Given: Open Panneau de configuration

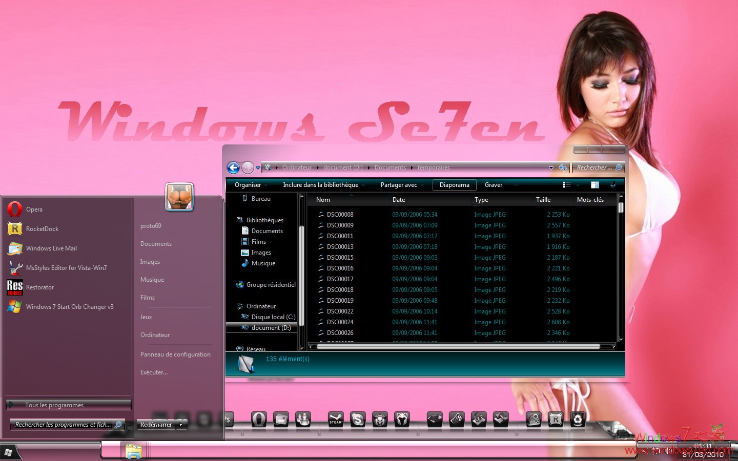Looking at the screenshot, I should [175, 354].
